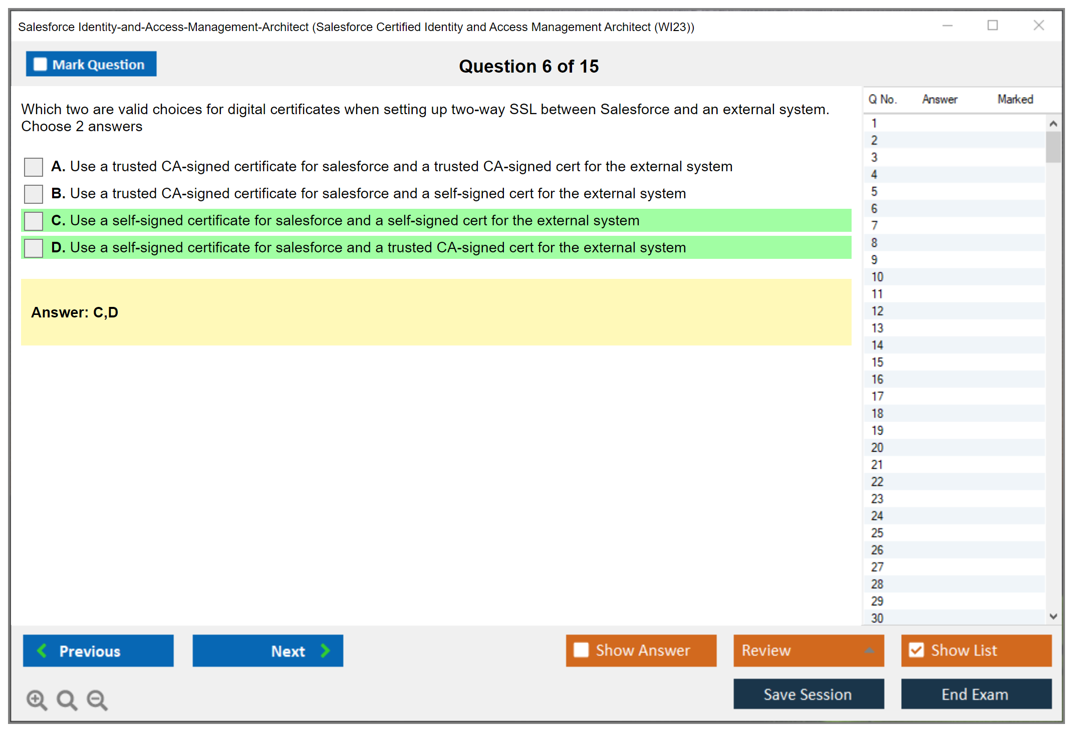Uncheck the Show List checkbox
Image resolution: width=1077 pixels, height=736 pixels.
[916, 650]
